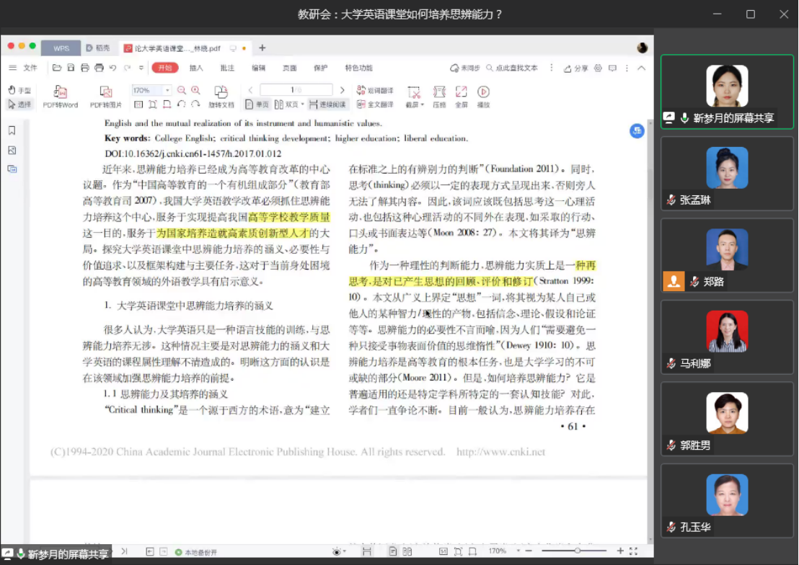Viewport: 799px width, 565px height.
Task: Go to the previous page arrow
Action: (251, 90)
